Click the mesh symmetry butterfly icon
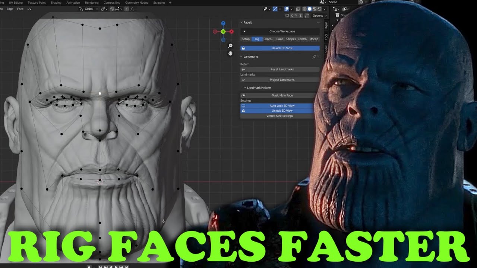The width and height of the screenshot is (477, 268). pyautogui.click(x=287, y=16)
